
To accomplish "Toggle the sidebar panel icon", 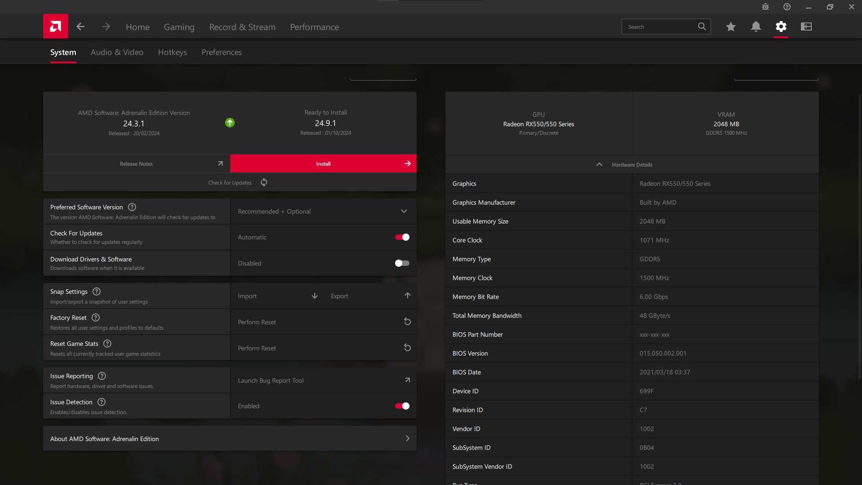I will [x=806, y=26].
